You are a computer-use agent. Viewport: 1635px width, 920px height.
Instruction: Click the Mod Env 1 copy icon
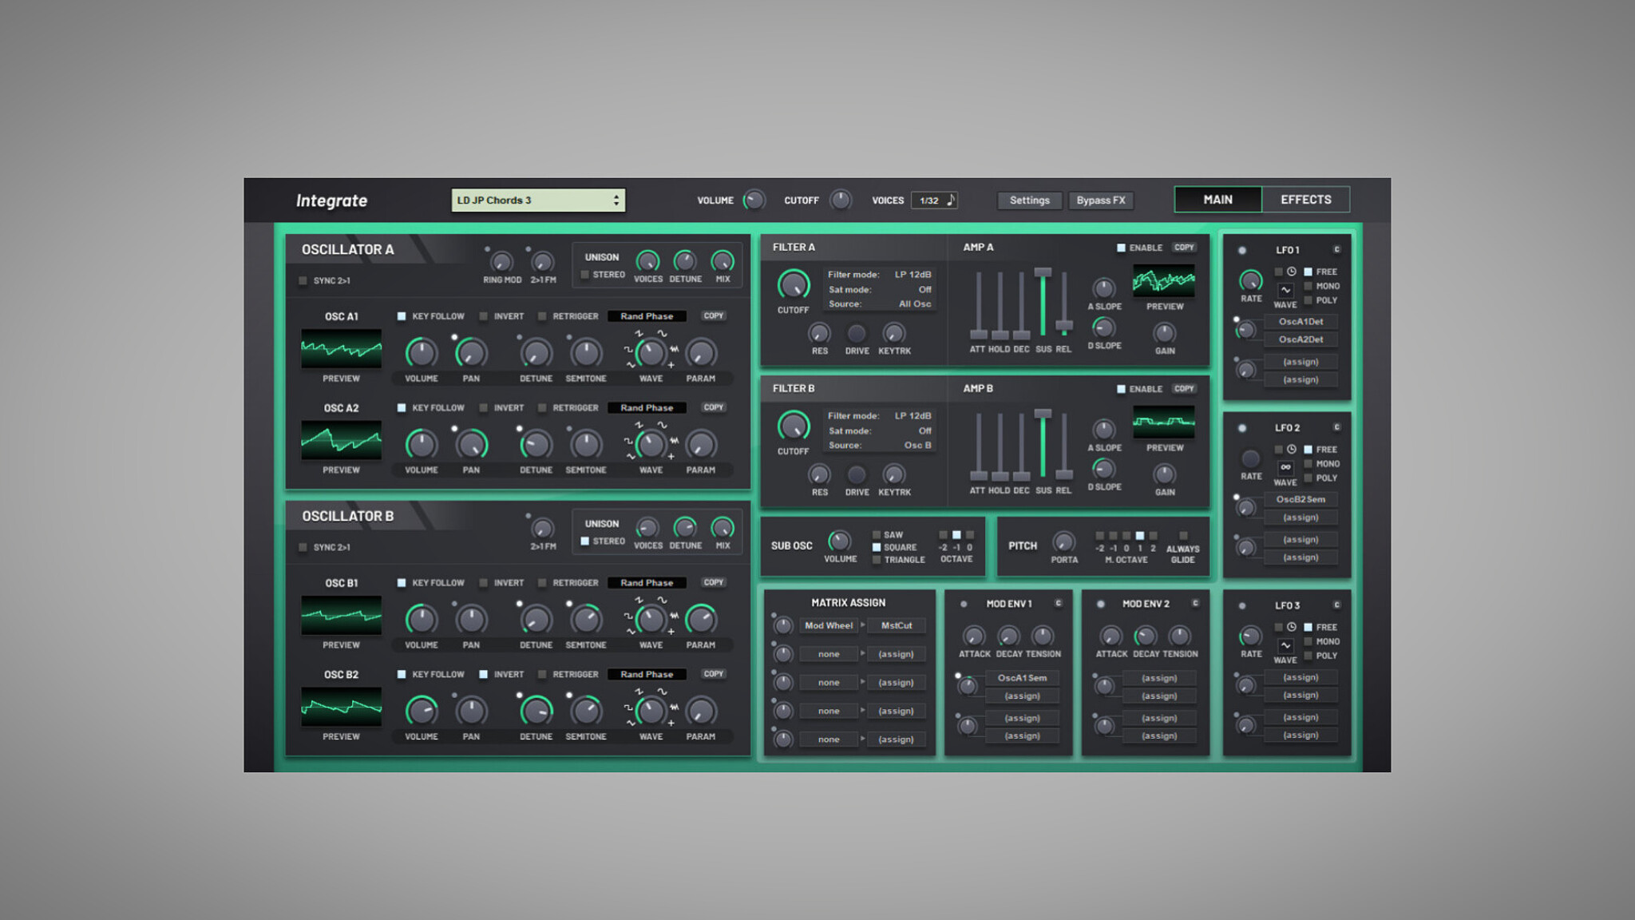point(1058,603)
